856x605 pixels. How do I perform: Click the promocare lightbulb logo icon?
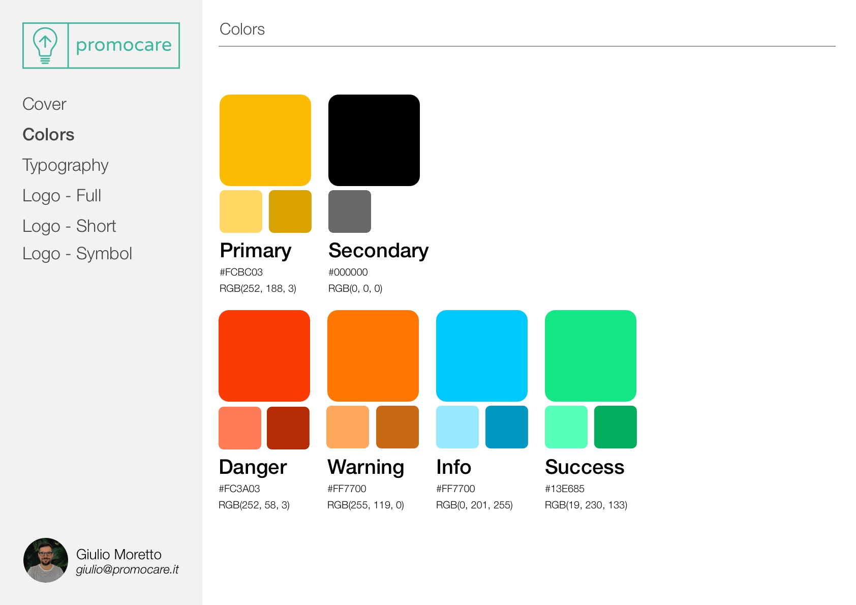[45, 45]
